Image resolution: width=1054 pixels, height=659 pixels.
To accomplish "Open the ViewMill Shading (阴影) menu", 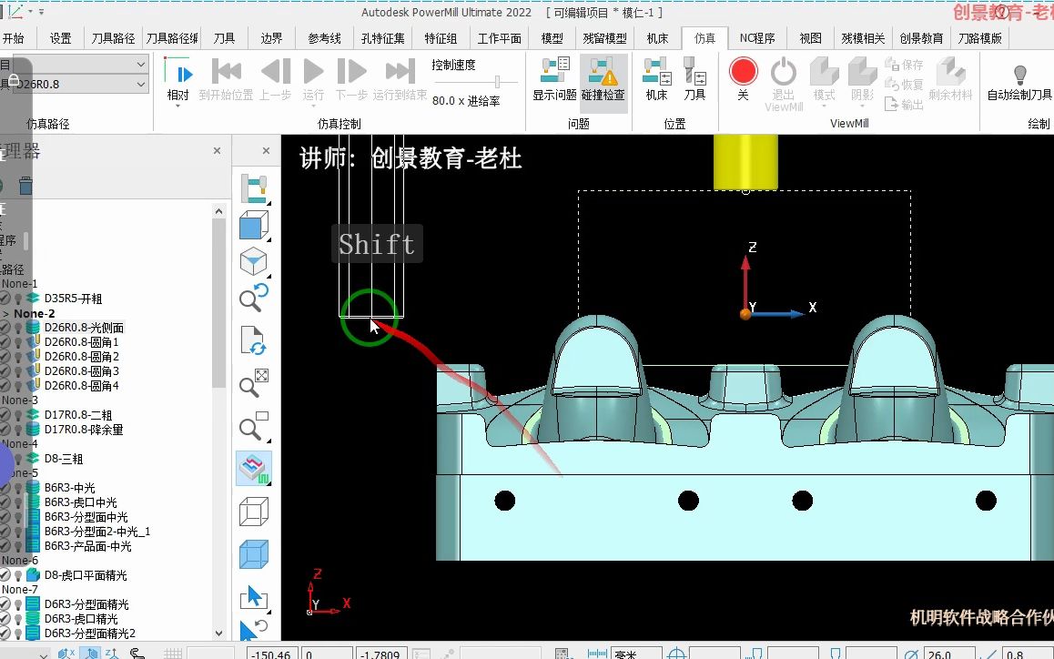I will tap(863, 82).
